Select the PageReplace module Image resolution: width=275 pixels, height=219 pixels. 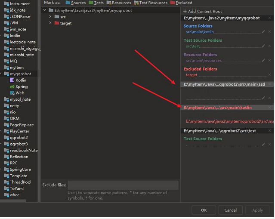click(x=19, y=125)
